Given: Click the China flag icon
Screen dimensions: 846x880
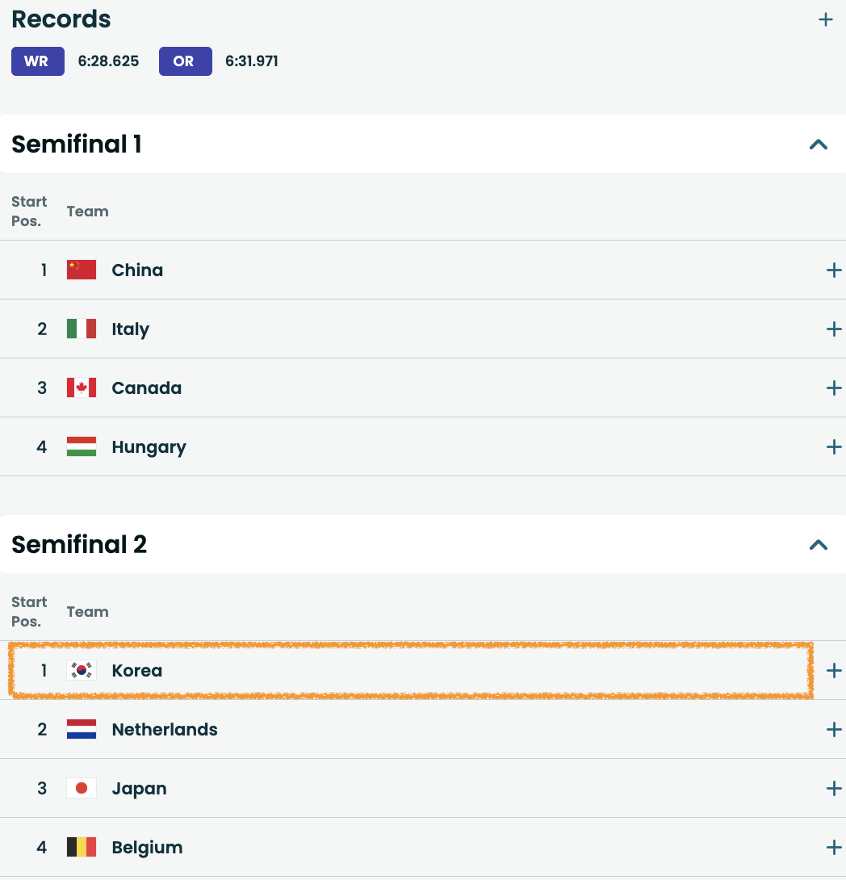Looking at the screenshot, I should (82, 270).
